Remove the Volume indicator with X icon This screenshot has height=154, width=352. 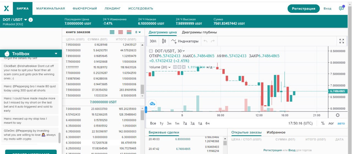tap(184, 67)
